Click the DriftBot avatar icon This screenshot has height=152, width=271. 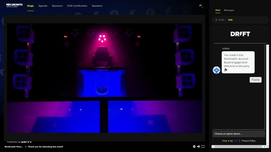pos(216,70)
